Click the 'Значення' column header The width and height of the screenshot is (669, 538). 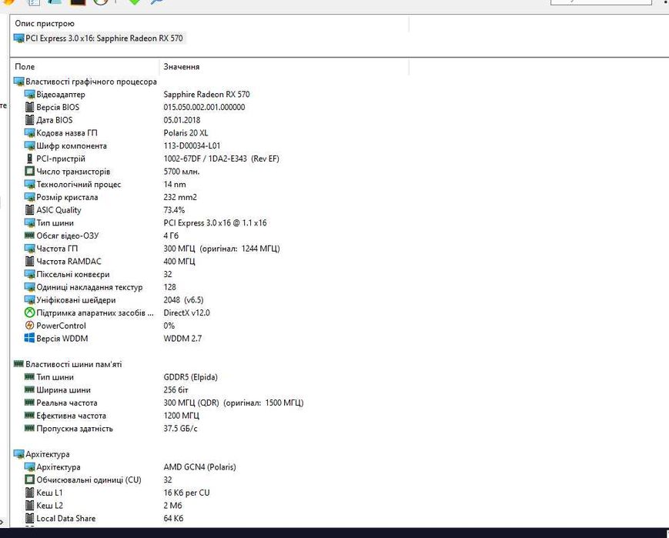[x=182, y=66]
